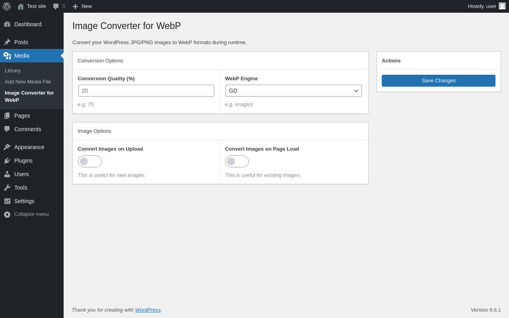This screenshot has height=318, width=509.
Task: Open Tools menu item
Action: (x=32, y=188)
